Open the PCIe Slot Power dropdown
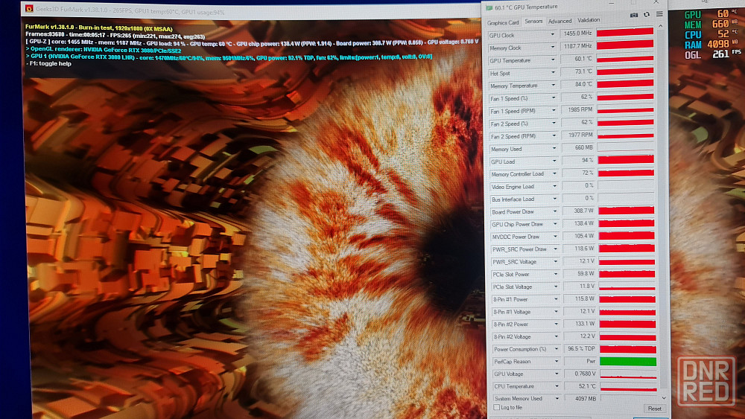This screenshot has width=745, height=419. pos(556,274)
